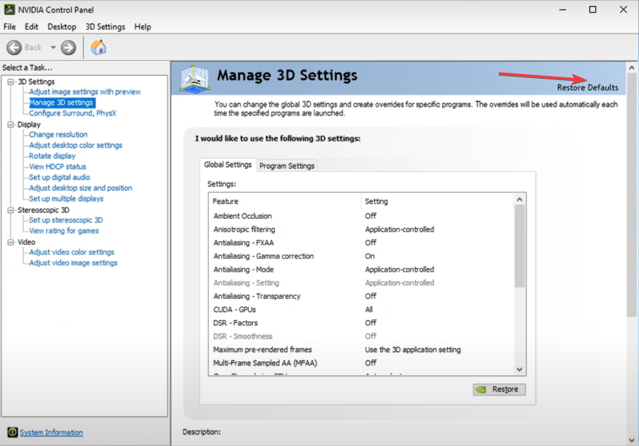Viewport: 639px width, 446px height.
Task: Click the Back arrow icon
Action: [x=14, y=47]
